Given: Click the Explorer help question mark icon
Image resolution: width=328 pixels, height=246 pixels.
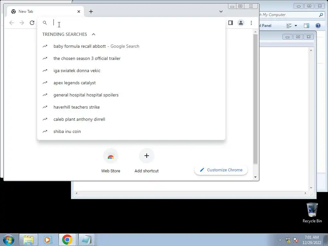Looking at the screenshot, I should (318, 26).
